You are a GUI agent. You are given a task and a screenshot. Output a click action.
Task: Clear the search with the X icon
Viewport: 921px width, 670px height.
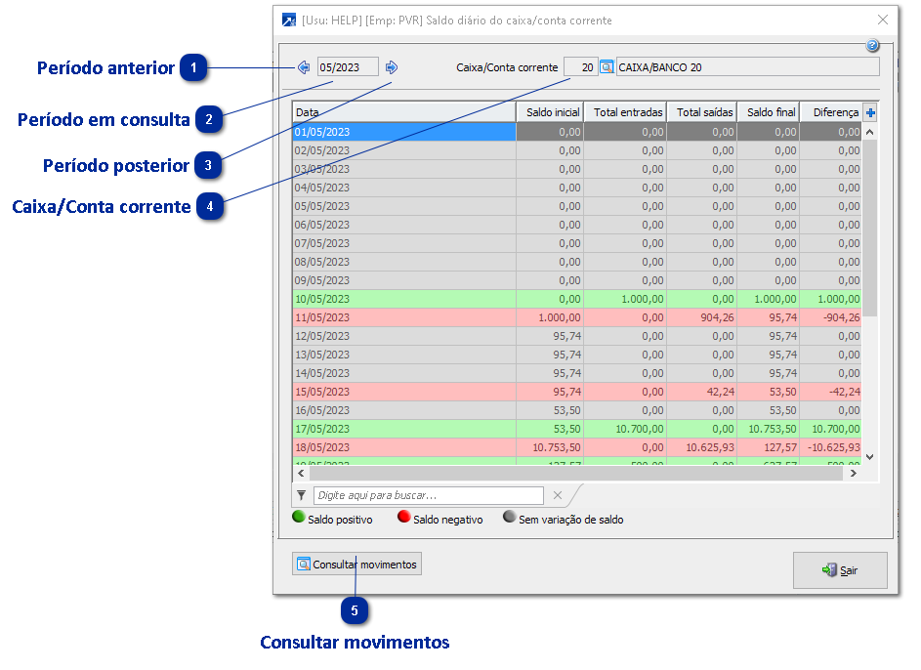[558, 495]
